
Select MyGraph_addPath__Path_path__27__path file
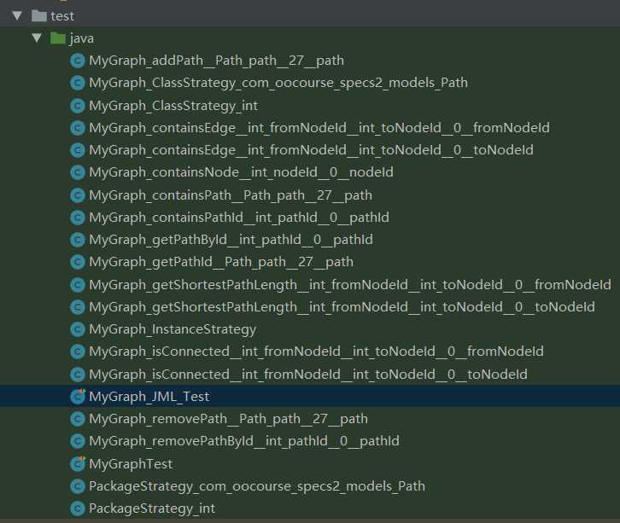click(x=216, y=61)
